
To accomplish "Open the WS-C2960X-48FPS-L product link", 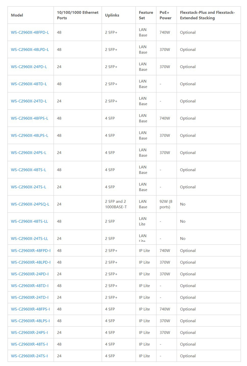I will click(x=30, y=118).
